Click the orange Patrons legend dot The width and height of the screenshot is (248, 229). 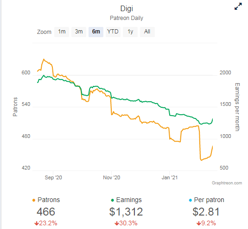point(34,200)
